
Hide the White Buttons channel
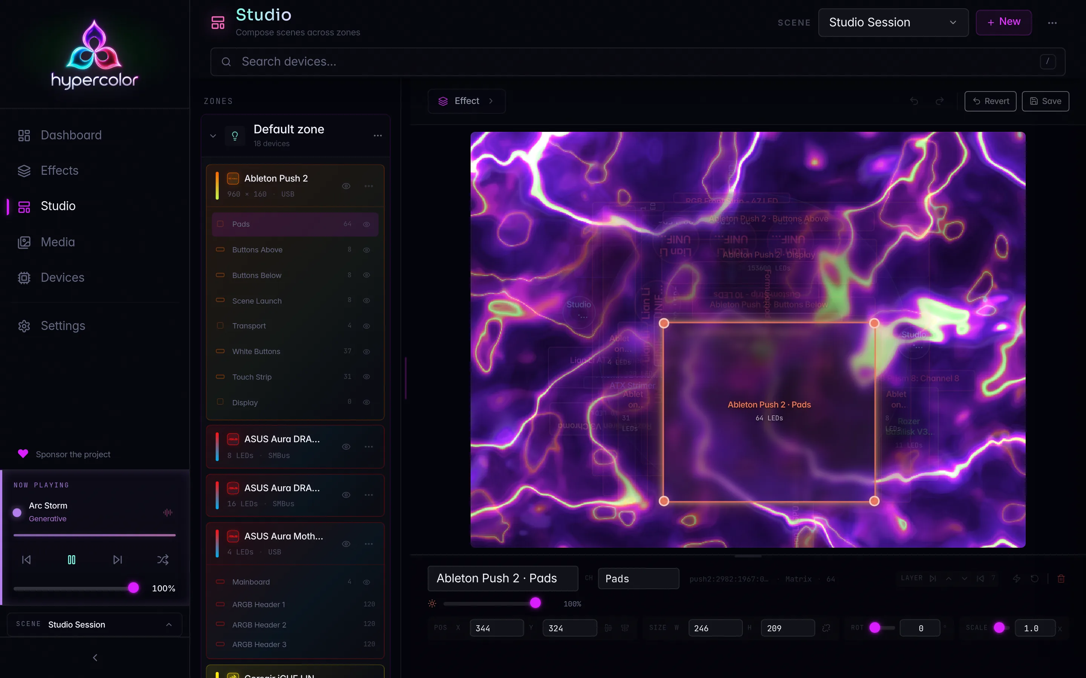click(367, 351)
